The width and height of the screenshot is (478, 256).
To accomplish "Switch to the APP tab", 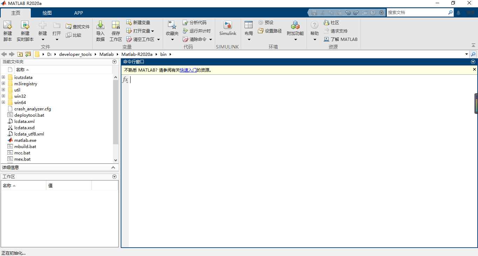I will click(79, 13).
